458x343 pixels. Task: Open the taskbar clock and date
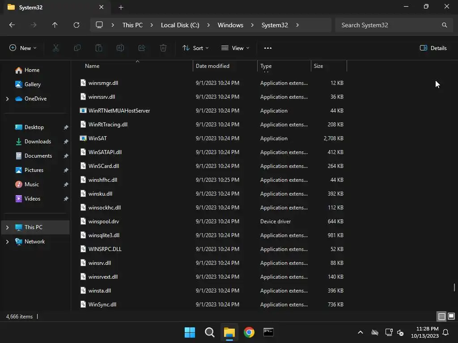tap(425, 332)
